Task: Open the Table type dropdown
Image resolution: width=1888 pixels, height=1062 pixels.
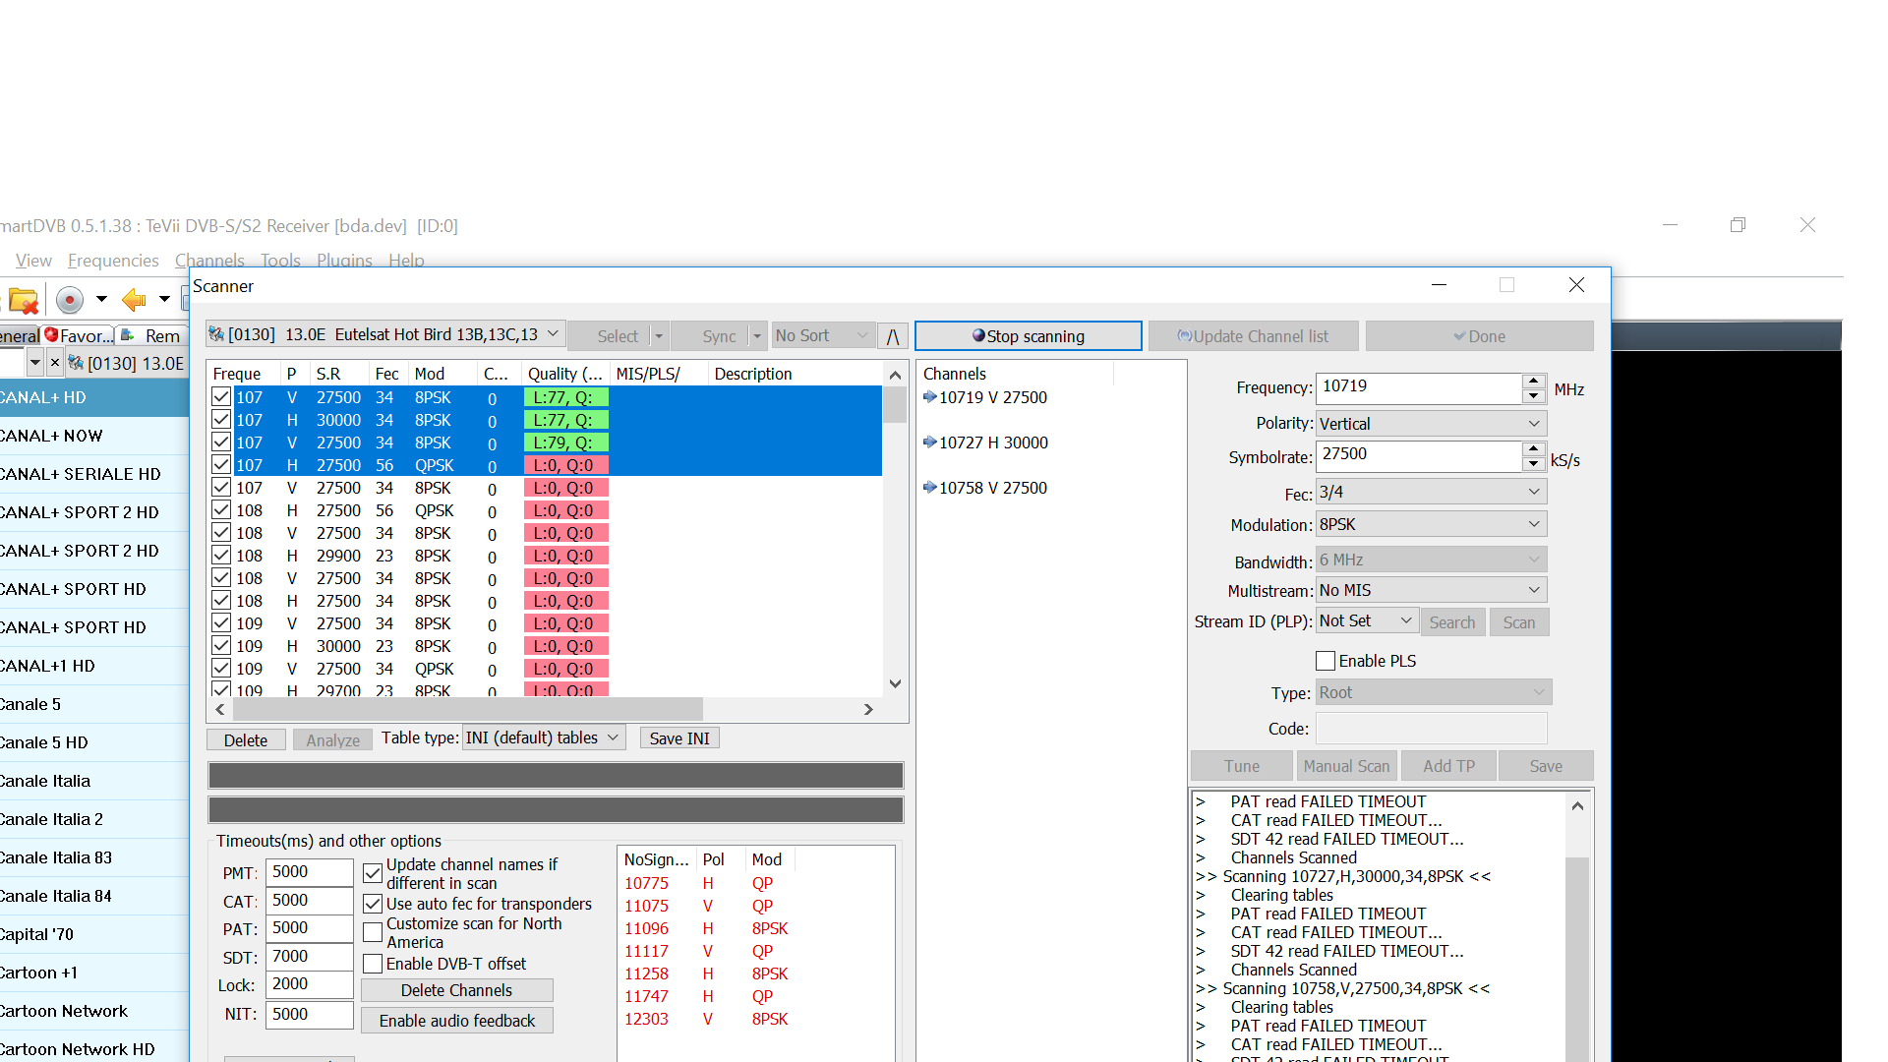Action: click(543, 738)
